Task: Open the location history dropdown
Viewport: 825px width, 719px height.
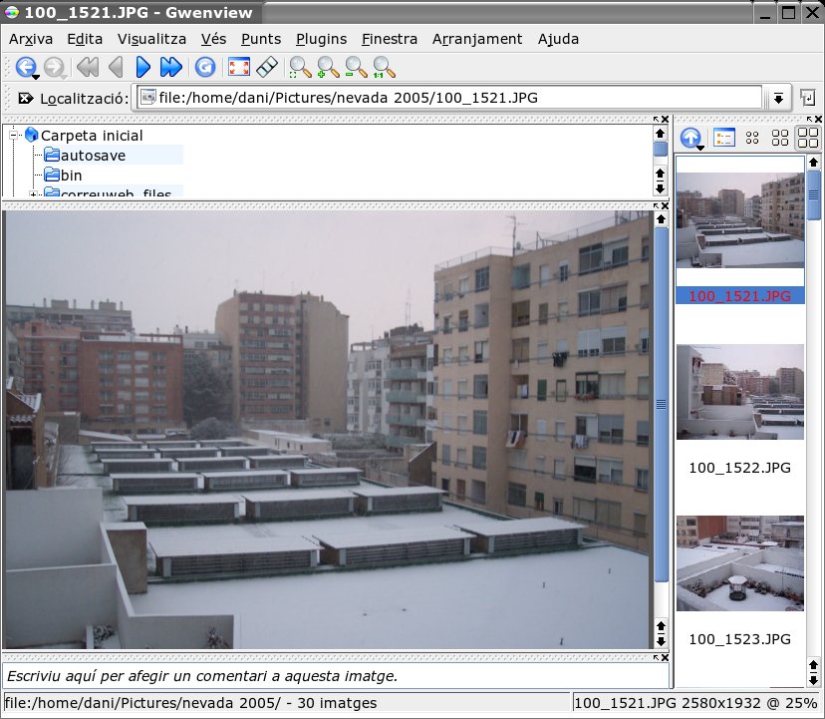Action: 778,98
